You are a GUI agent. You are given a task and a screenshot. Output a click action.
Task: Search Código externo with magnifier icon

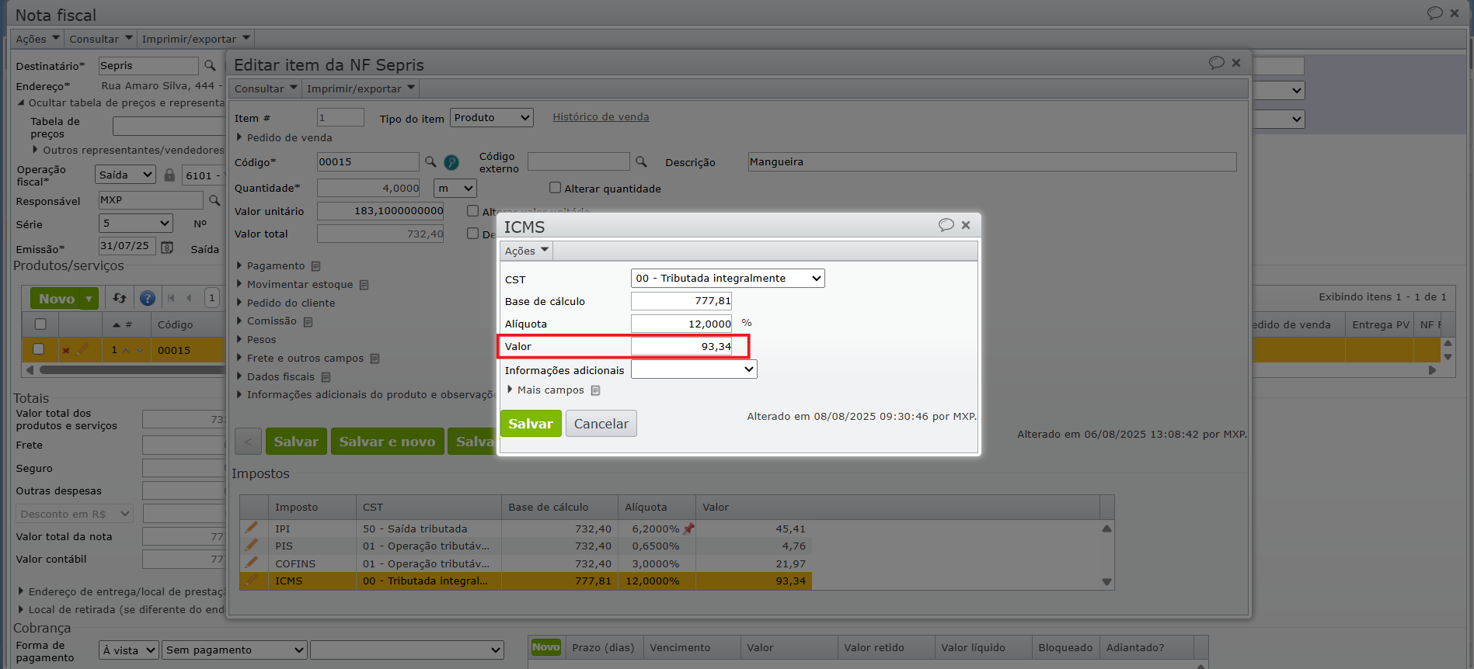641,161
